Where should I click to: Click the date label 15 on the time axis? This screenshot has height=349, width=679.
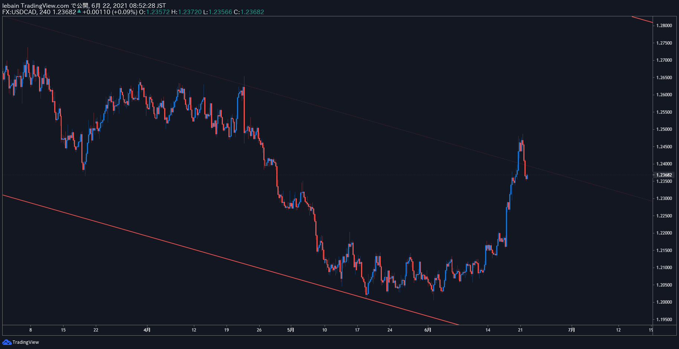coord(63,330)
